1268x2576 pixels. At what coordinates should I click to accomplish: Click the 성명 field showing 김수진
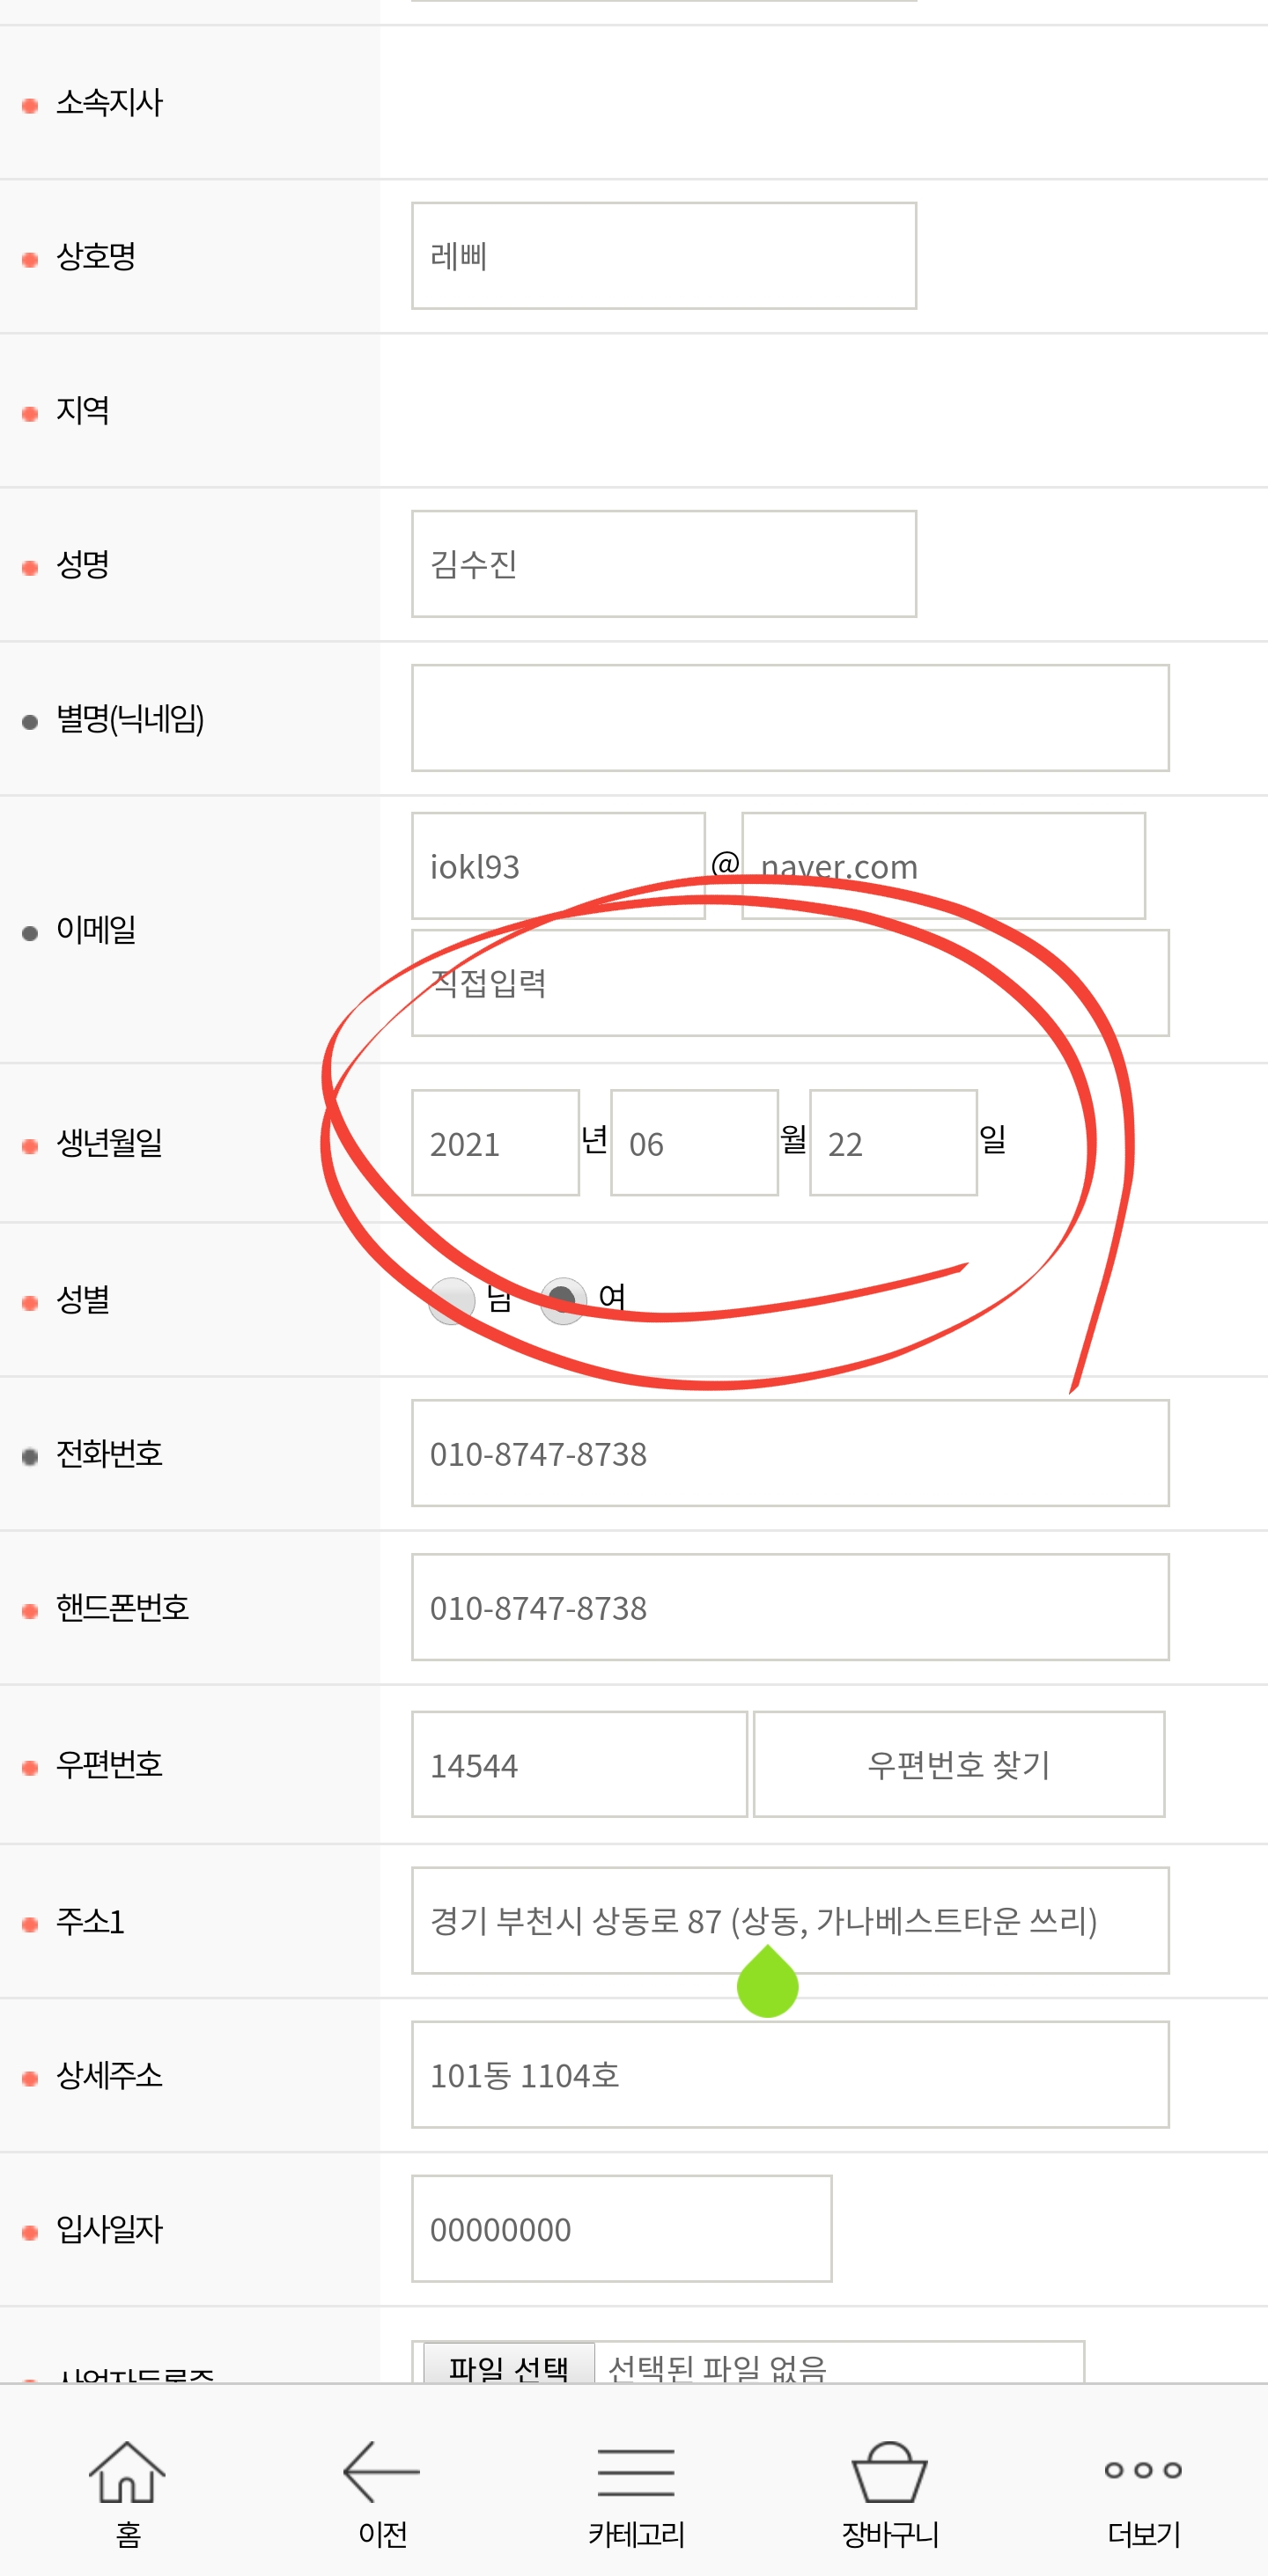[664, 564]
